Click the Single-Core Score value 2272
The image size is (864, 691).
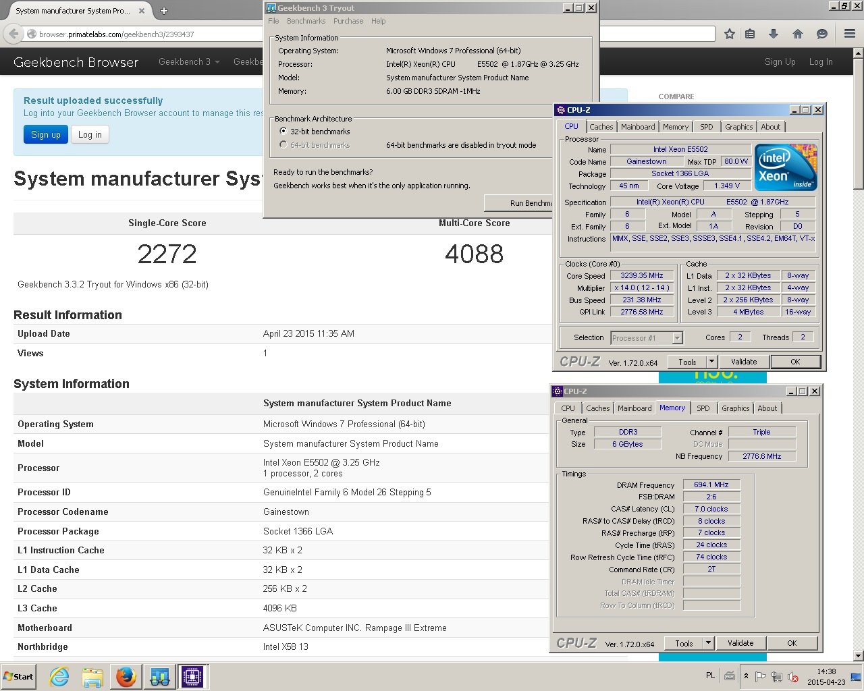click(167, 254)
